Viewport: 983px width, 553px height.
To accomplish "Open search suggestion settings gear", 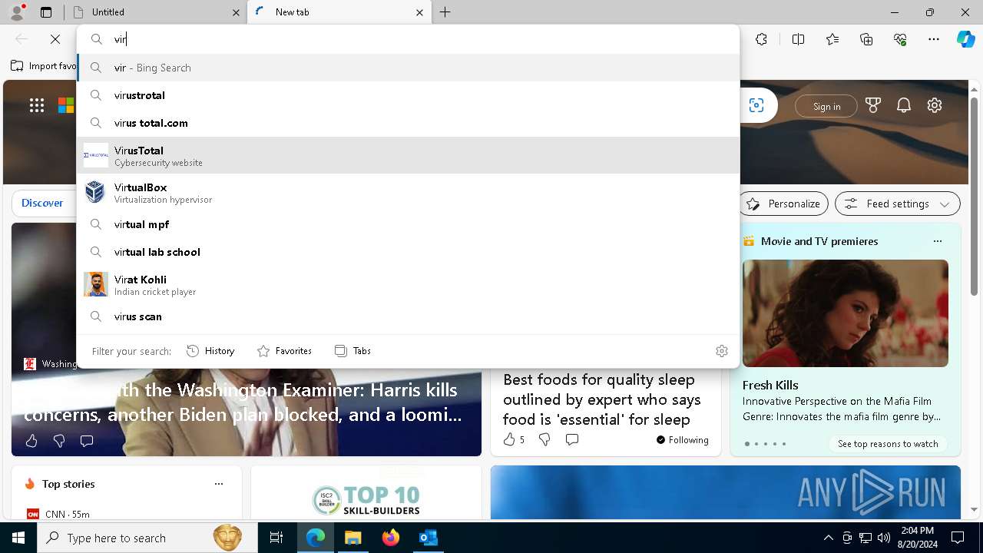I will click(x=722, y=351).
